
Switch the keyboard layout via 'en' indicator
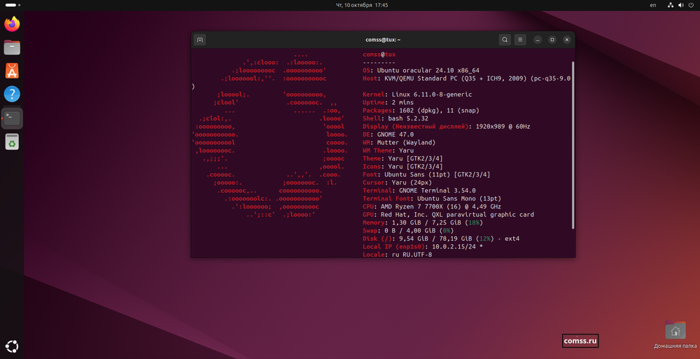point(653,5)
